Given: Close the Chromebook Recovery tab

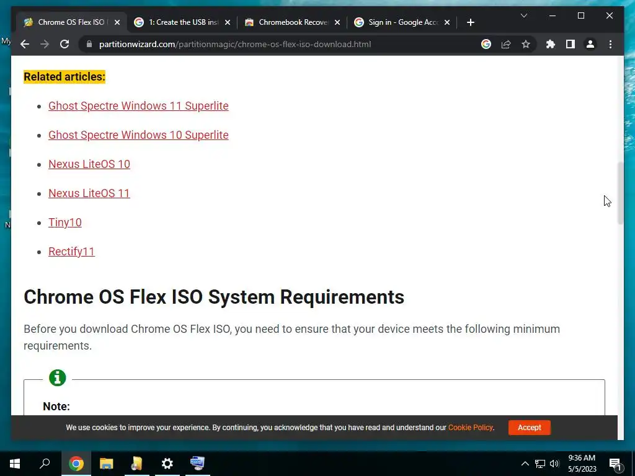Looking at the screenshot, I should click(337, 22).
